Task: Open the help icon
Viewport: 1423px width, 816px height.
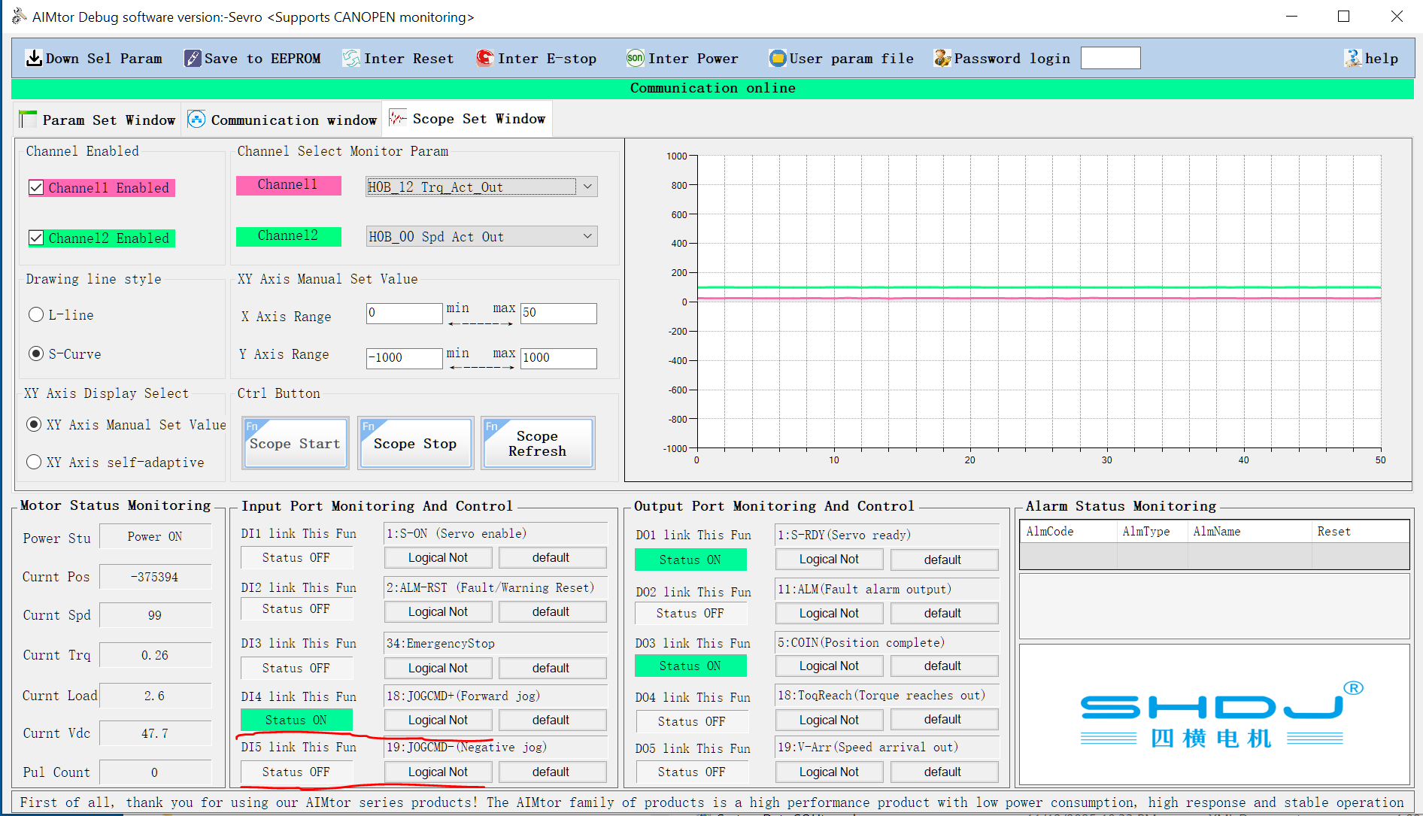Action: point(1353,59)
